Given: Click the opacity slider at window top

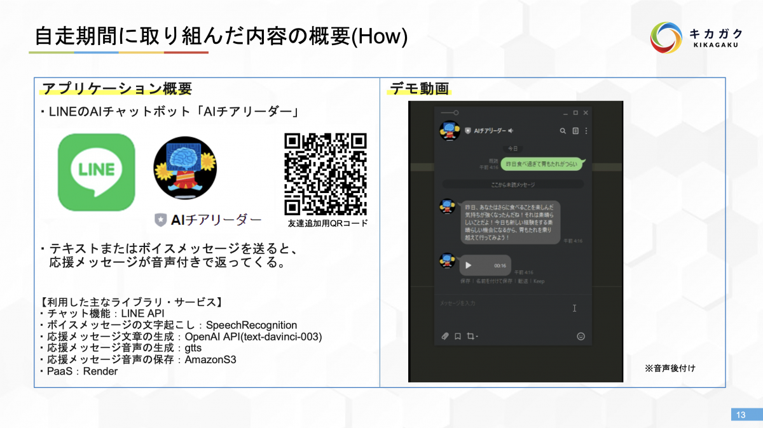Looking at the screenshot, I should tap(449, 112).
